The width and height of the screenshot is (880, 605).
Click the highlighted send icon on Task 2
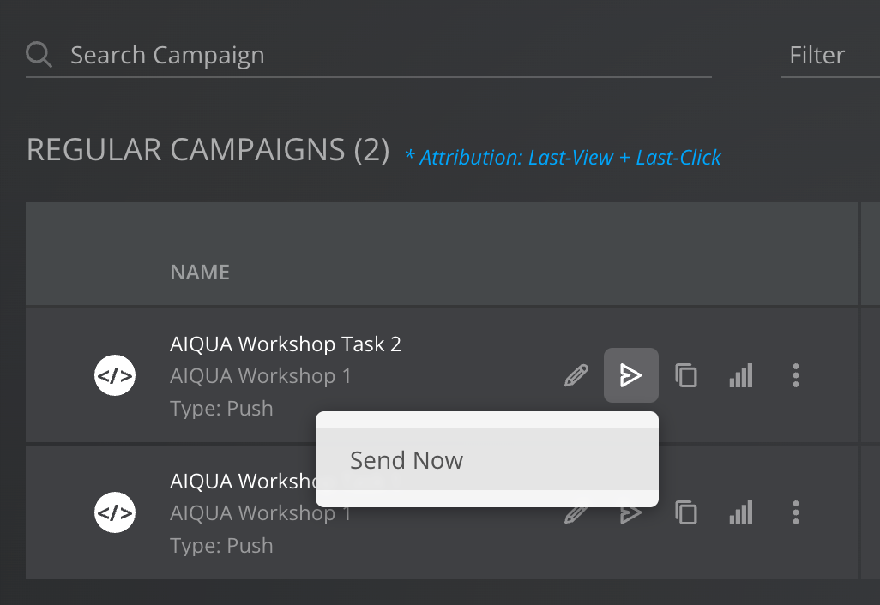pyautogui.click(x=630, y=374)
